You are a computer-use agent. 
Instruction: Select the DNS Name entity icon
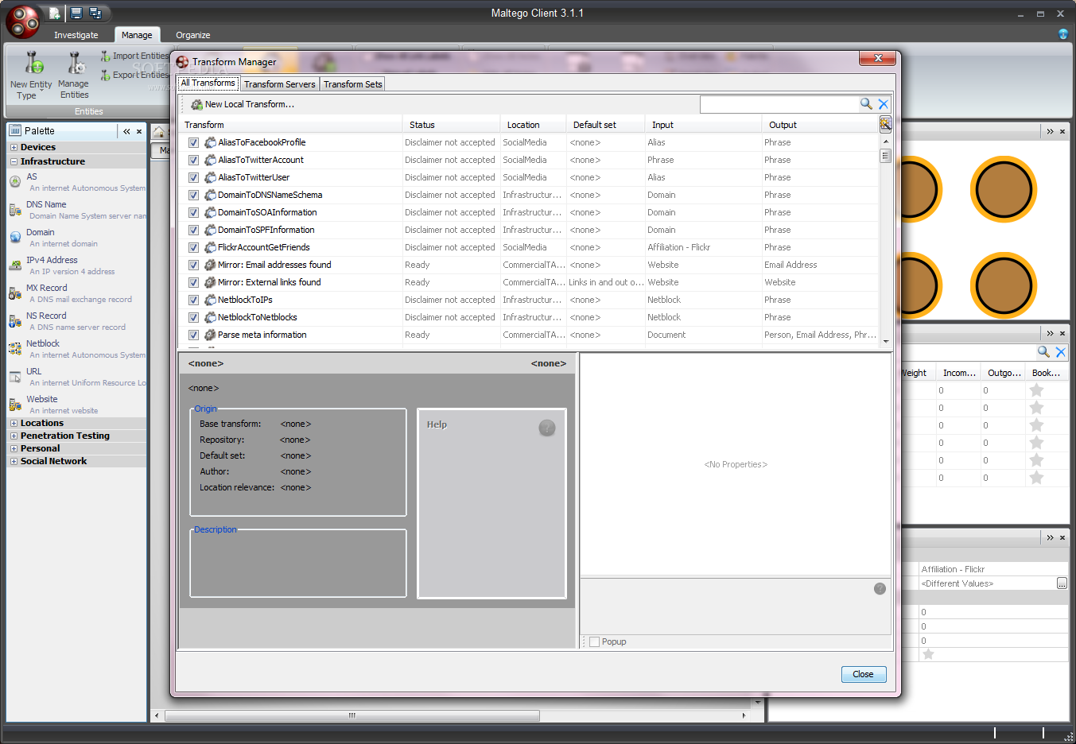click(x=15, y=210)
